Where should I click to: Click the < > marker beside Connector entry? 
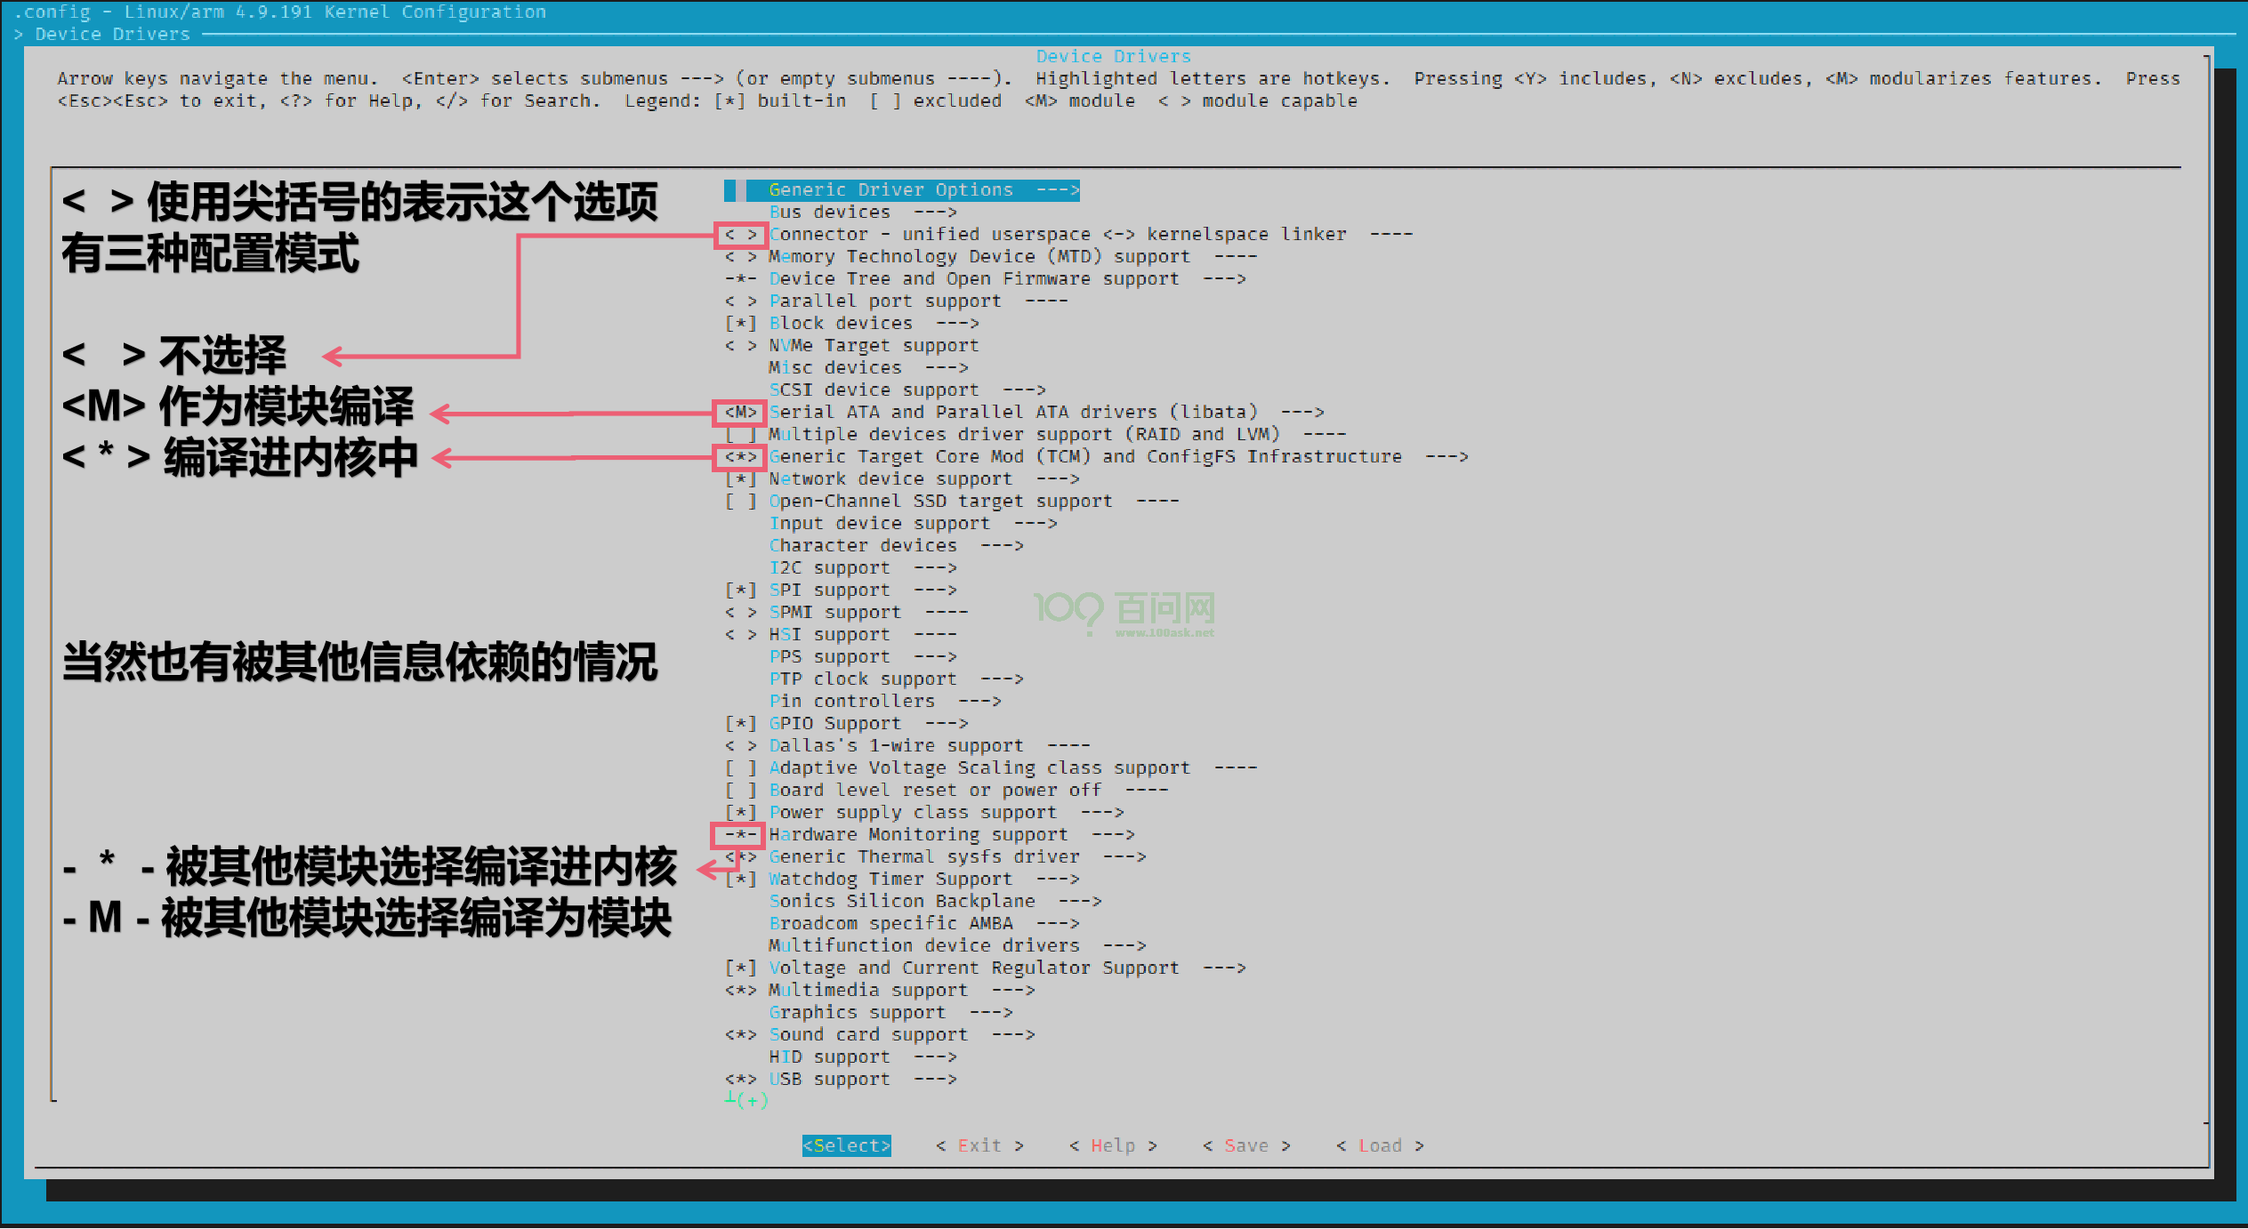point(740,235)
